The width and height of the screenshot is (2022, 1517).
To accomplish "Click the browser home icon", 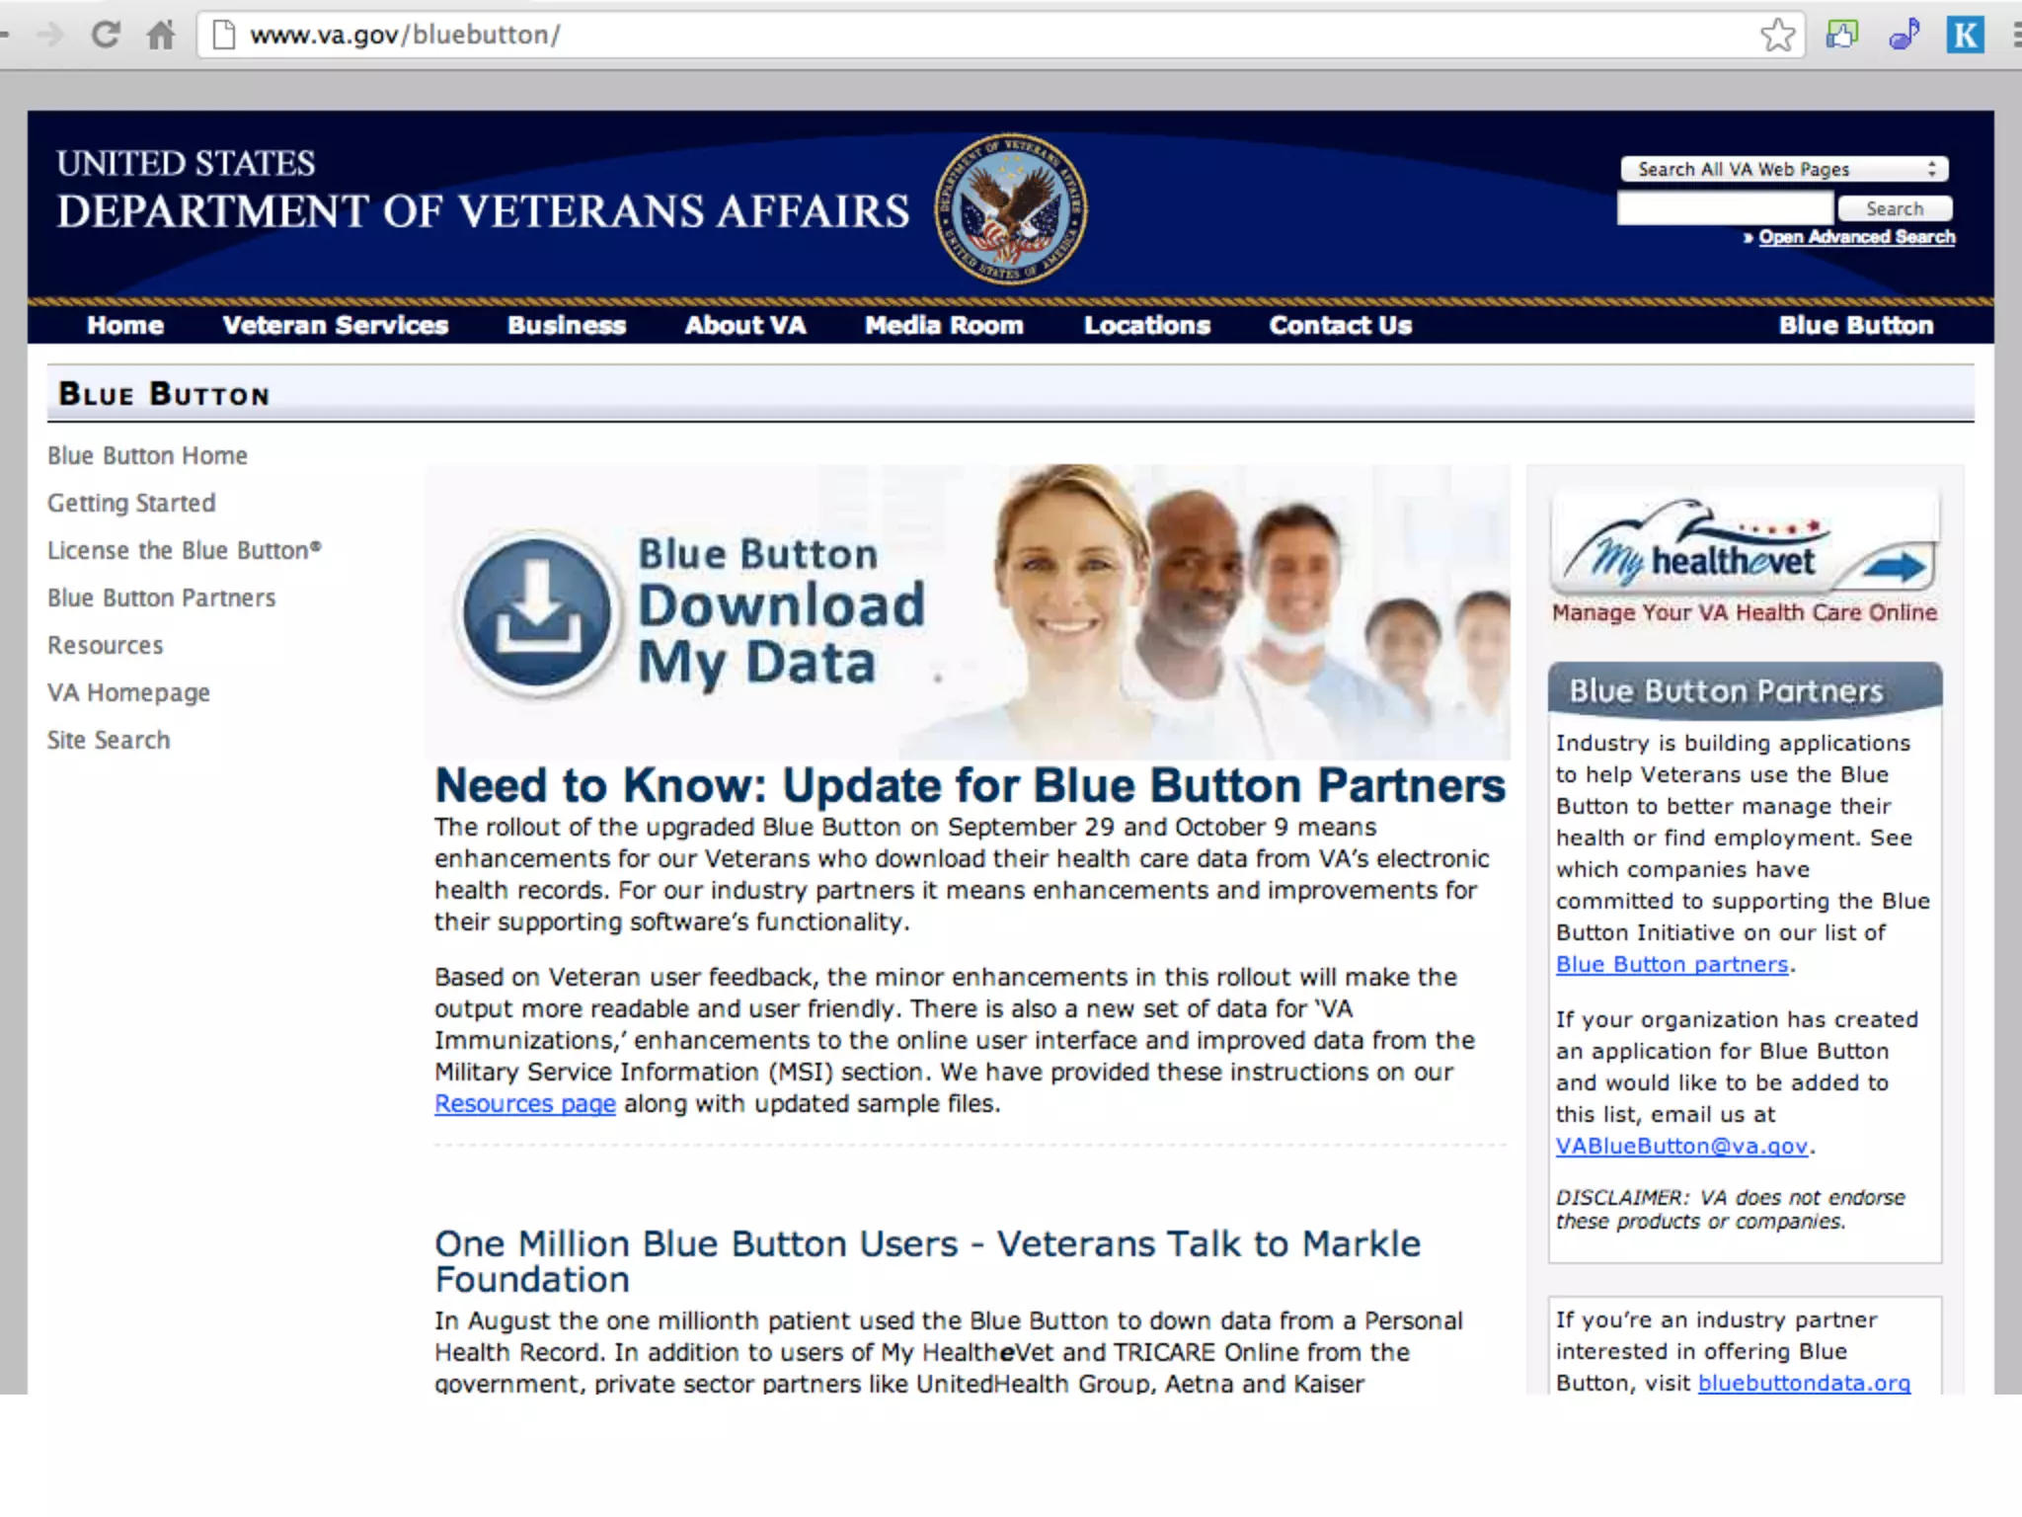I will 161,36.
